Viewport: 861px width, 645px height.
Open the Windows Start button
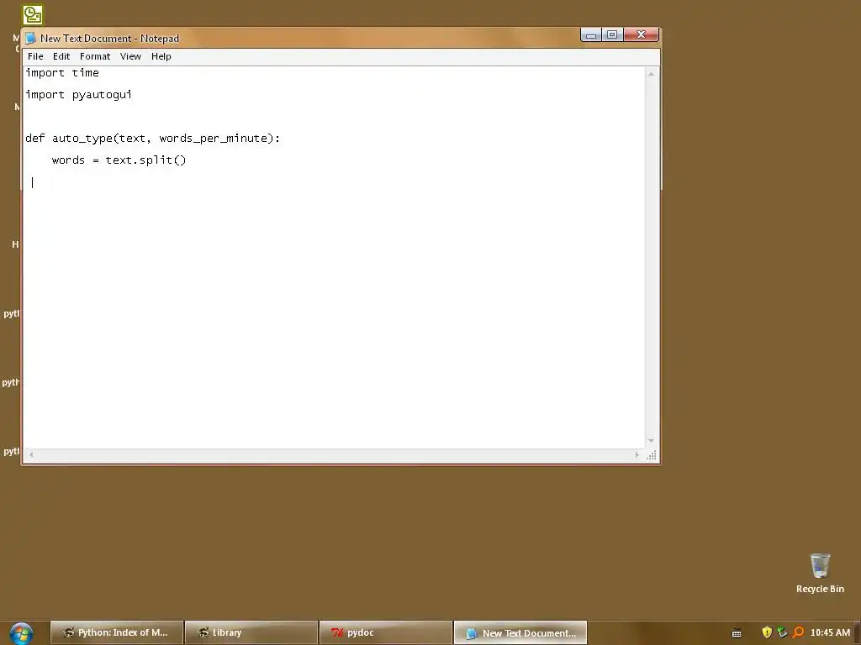point(21,633)
